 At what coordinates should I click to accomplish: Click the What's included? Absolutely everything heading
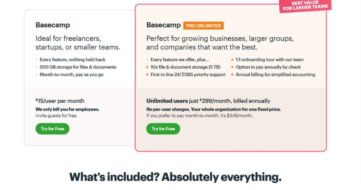[x=176, y=177]
